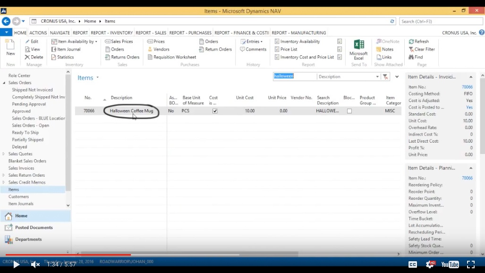Refresh the Items page
Image resolution: width=485 pixels, height=273 pixels.
[419, 42]
